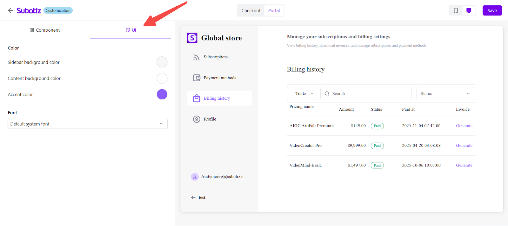Switch to mobile device preview
This screenshot has width=508, height=226.
tap(456, 10)
